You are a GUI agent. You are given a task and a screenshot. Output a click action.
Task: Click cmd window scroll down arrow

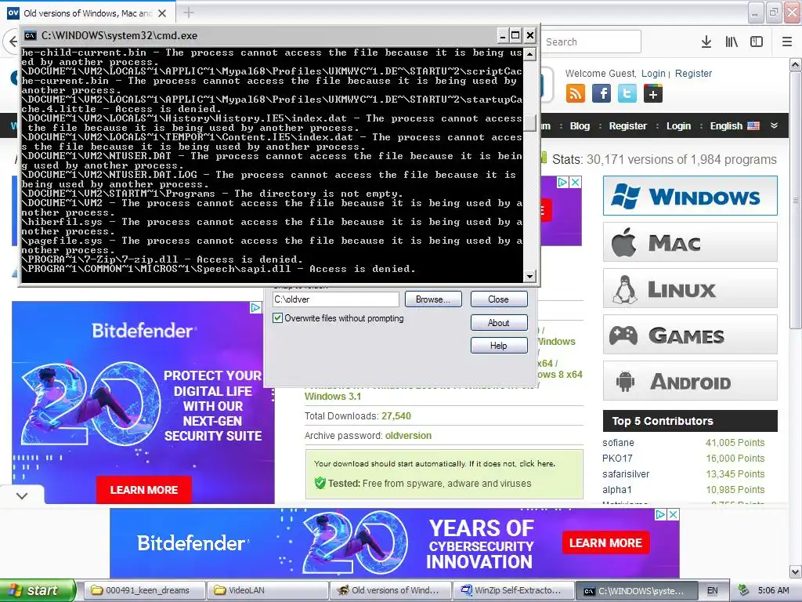[530, 276]
